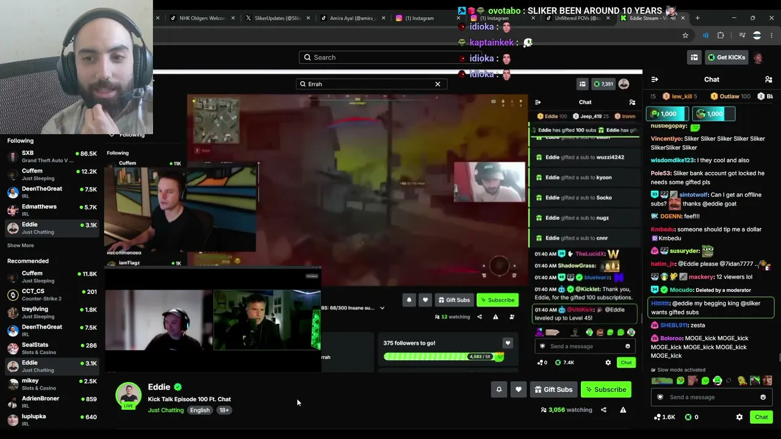Image resolution: width=781 pixels, height=439 pixels.
Task: Click the share icon beside watching count
Action: tap(603, 410)
